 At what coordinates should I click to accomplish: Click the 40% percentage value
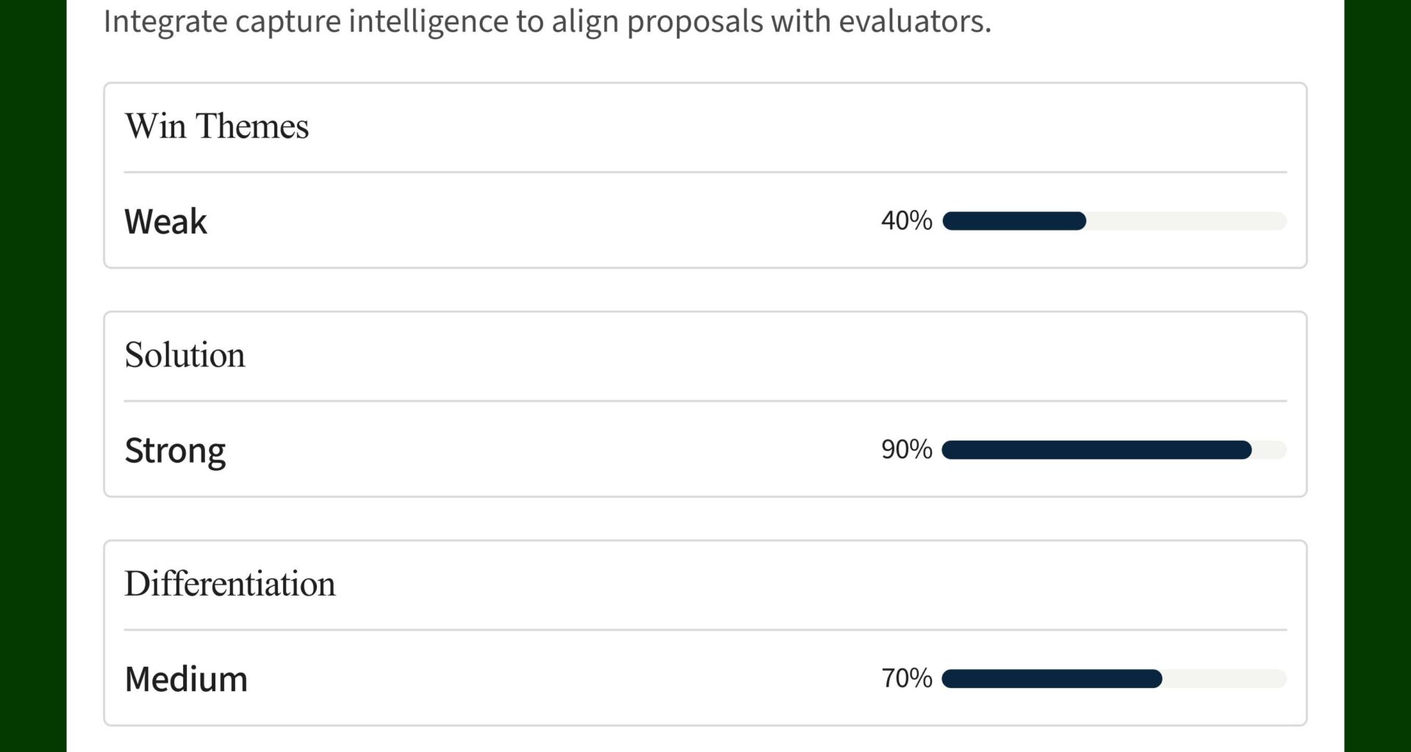click(906, 220)
